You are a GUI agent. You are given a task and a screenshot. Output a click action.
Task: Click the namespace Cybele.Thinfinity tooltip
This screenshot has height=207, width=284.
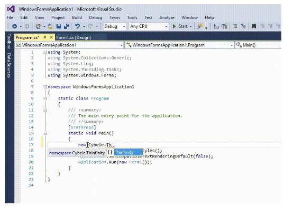pyautogui.click(x=77, y=153)
